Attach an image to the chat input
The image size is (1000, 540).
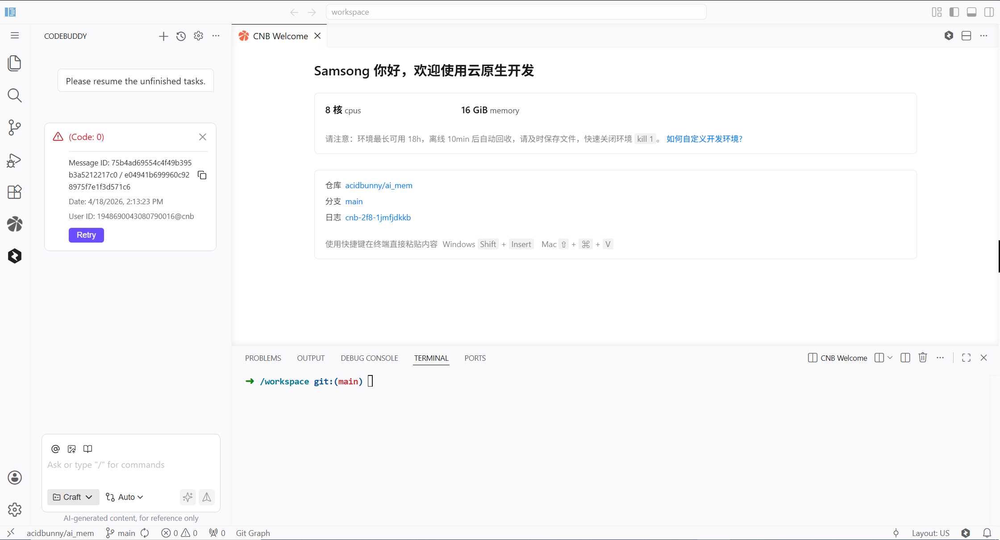point(71,449)
